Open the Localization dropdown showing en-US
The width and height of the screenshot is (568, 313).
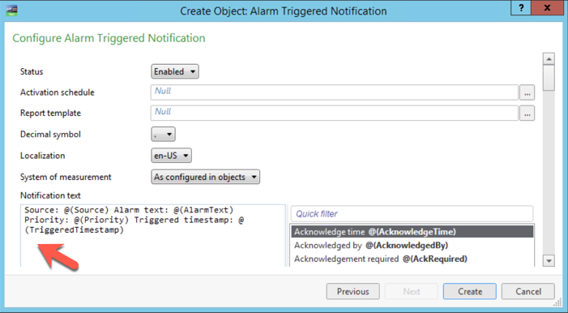(x=171, y=156)
